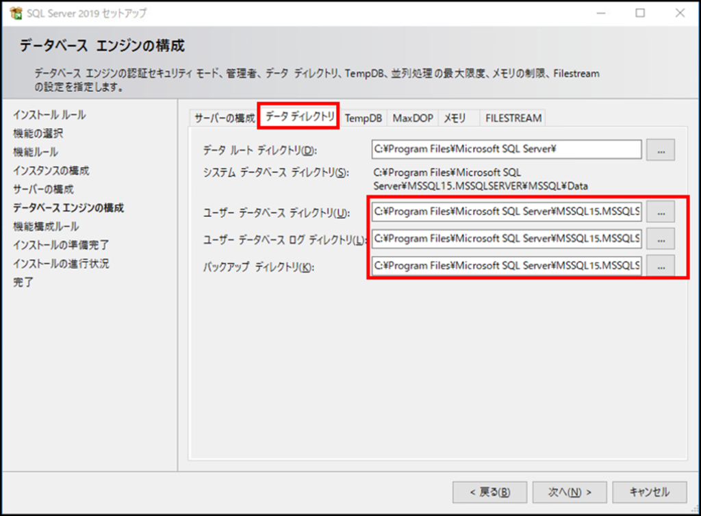Browse for ユーザー データベース ログ ディレクトリ folder

click(x=661, y=240)
